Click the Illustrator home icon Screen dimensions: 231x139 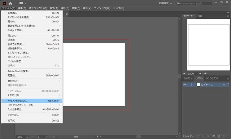point(10,3)
